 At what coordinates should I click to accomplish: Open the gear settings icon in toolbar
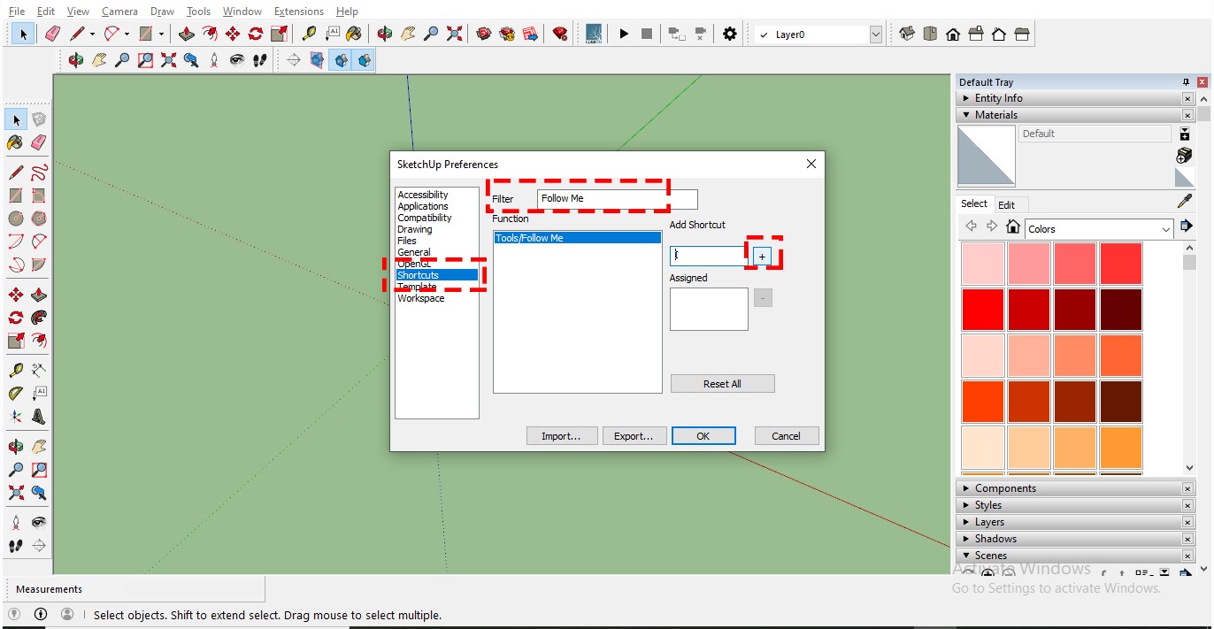[x=729, y=35]
